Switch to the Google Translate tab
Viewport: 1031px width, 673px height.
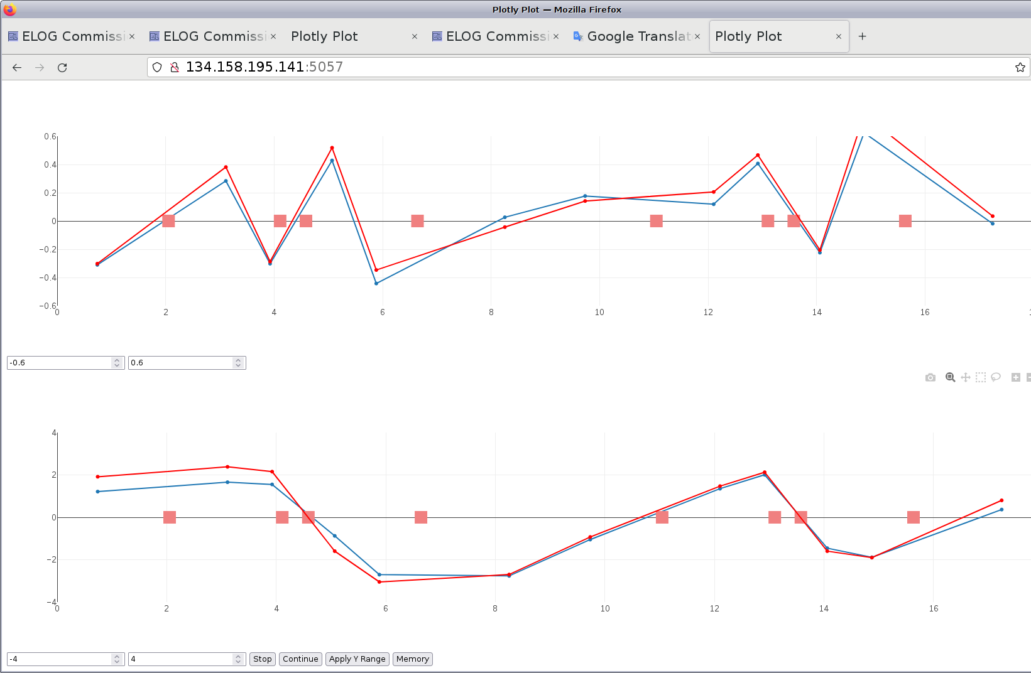pos(635,36)
